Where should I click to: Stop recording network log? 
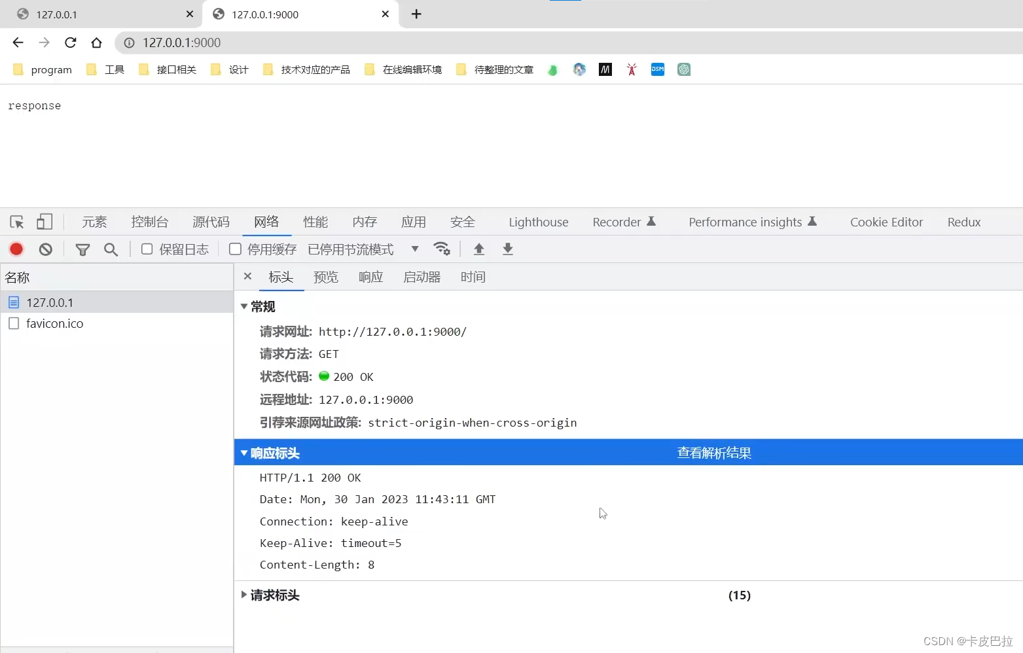(x=16, y=249)
